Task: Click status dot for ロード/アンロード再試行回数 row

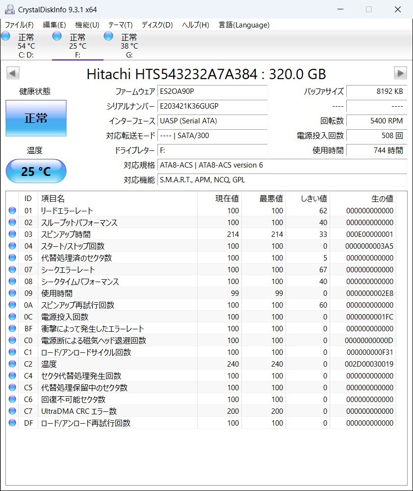Action: point(12,423)
